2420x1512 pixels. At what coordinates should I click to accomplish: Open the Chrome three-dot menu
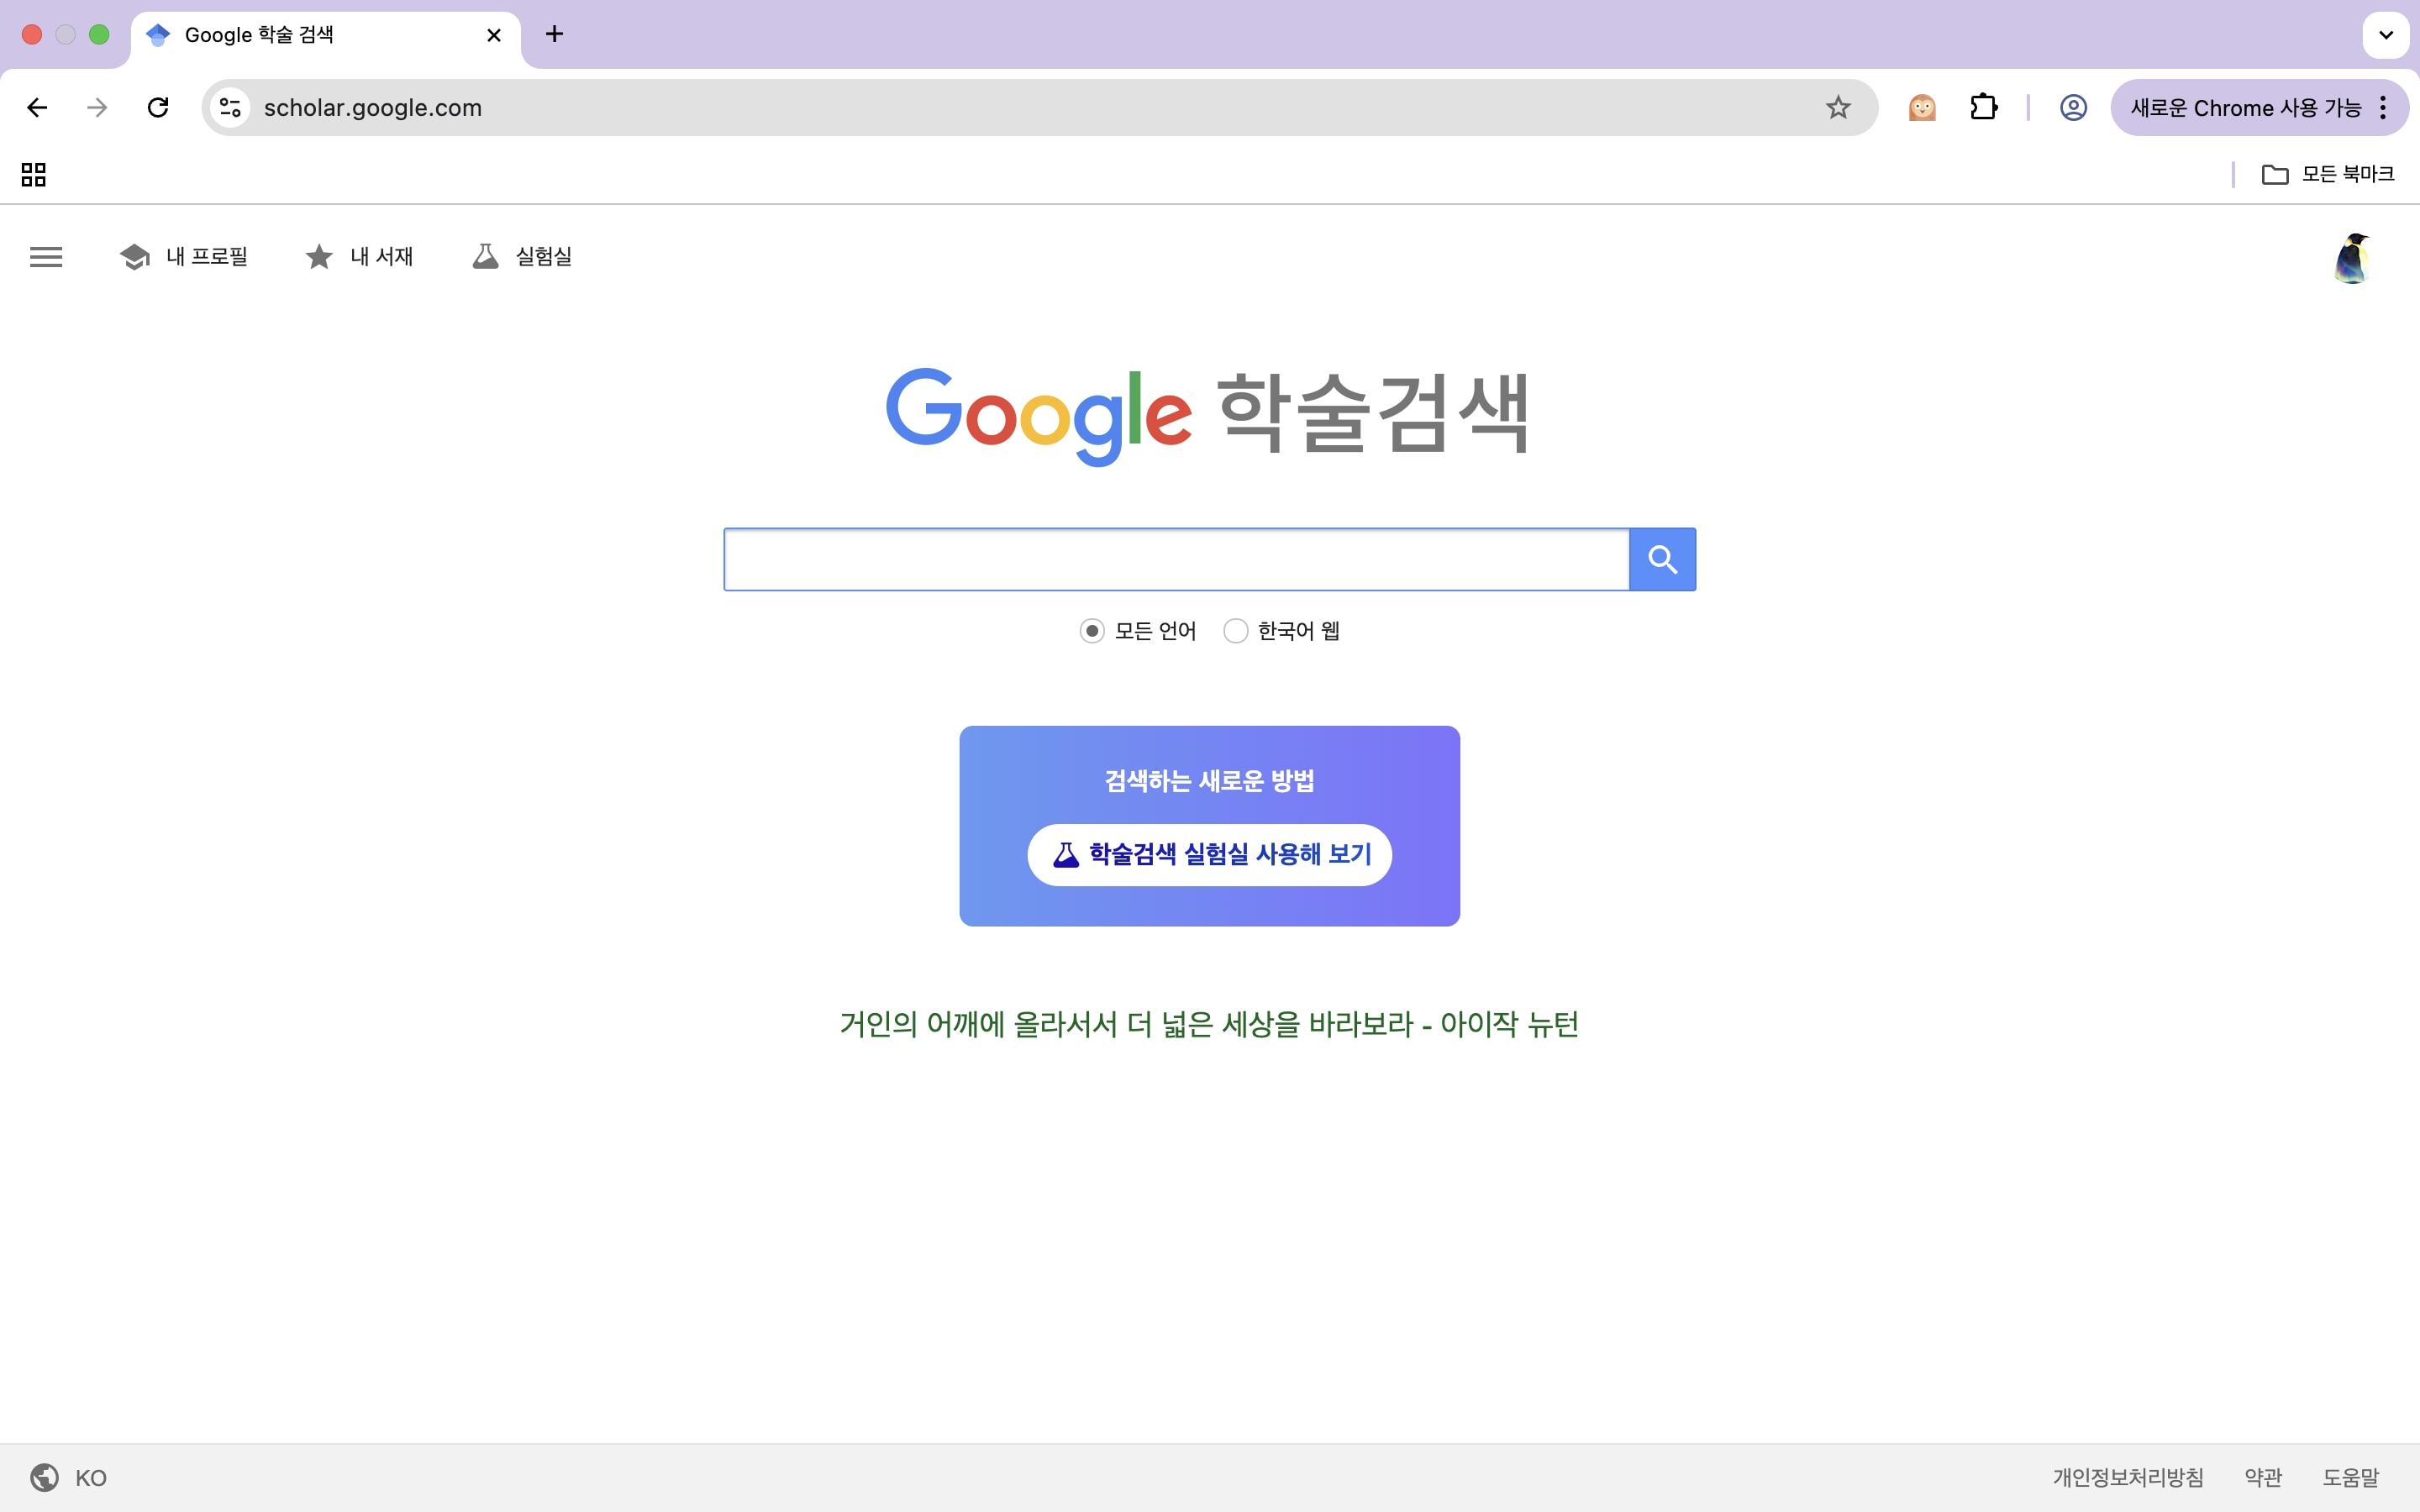pos(2383,107)
